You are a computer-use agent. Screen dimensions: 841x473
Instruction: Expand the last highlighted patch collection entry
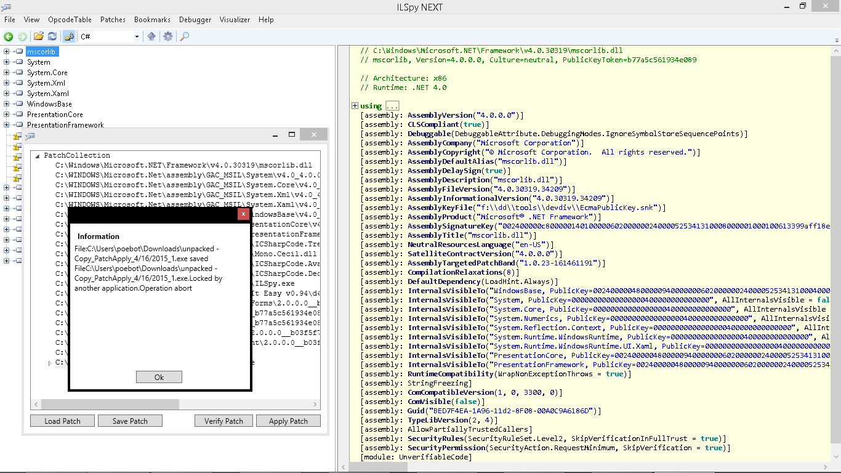[50, 363]
